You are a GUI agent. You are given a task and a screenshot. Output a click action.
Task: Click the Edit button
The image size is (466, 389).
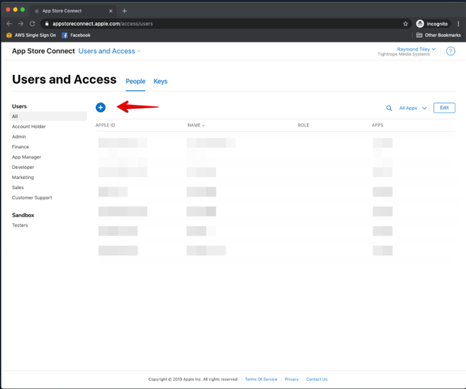pyautogui.click(x=444, y=108)
